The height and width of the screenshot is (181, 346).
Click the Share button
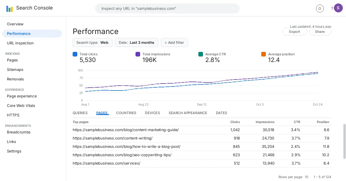(320, 32)
